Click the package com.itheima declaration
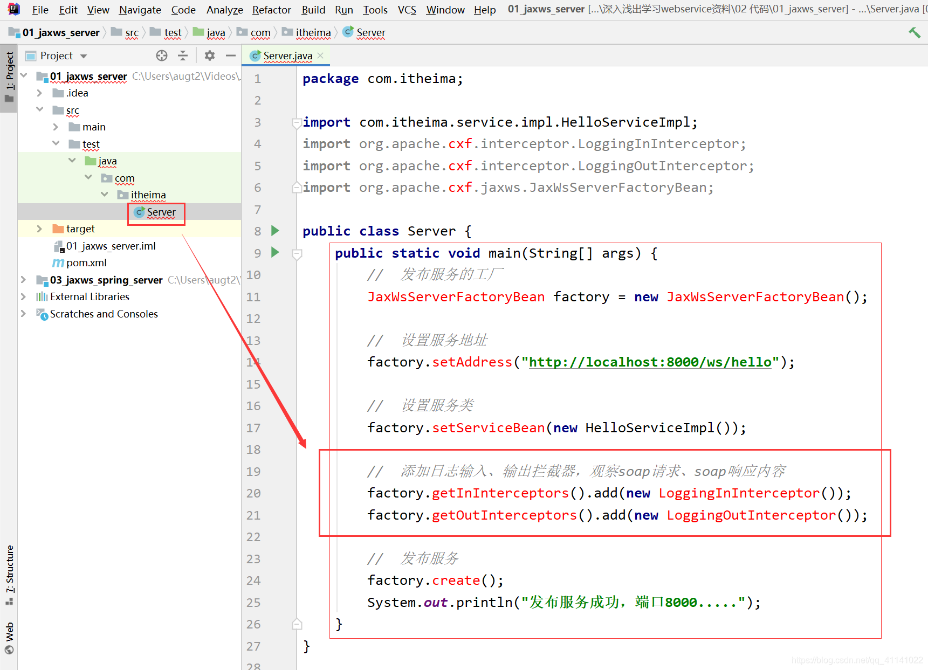 pyautogui.click(x=383, y=79)
